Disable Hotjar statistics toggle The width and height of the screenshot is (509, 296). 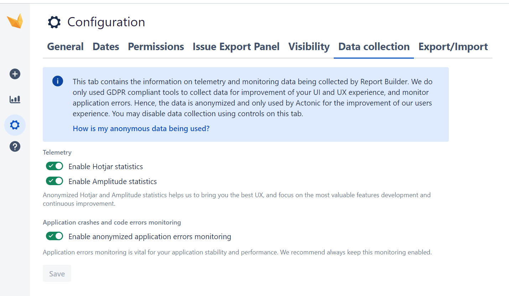[x=54, y=166]
